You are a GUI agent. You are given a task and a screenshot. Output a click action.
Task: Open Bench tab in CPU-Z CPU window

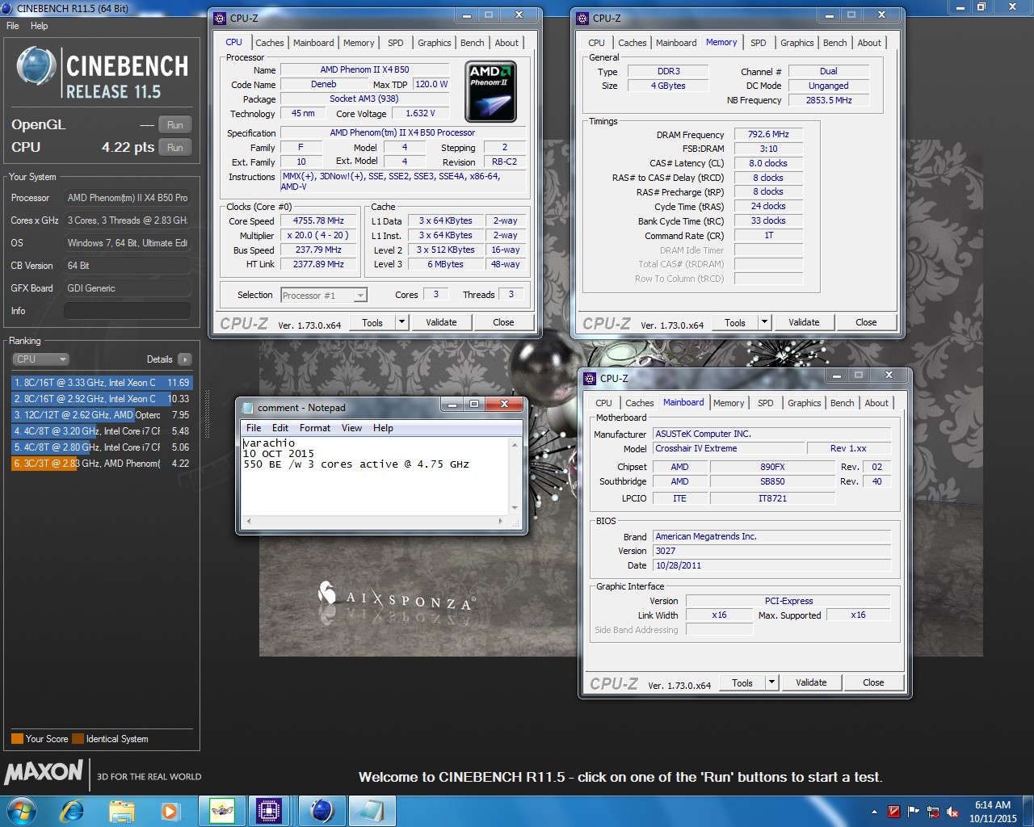[473, 43]
